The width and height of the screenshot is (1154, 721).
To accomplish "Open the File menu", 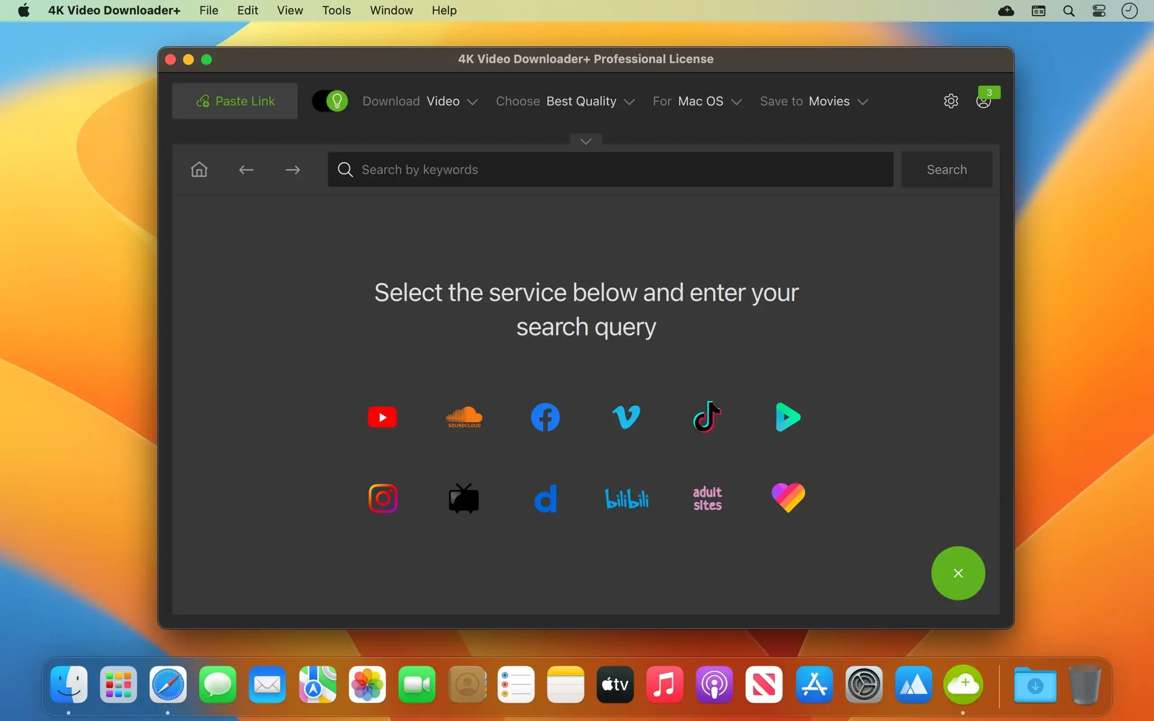I will pos(209,10).
